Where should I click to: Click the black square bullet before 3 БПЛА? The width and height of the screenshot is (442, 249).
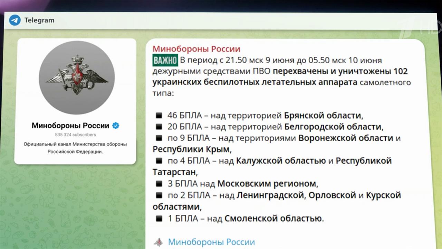159,183
